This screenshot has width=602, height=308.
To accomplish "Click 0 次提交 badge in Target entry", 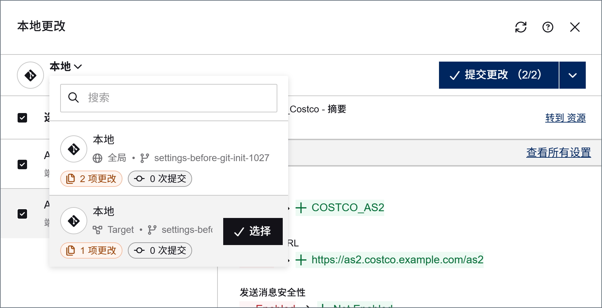I will tap(160, 250).
